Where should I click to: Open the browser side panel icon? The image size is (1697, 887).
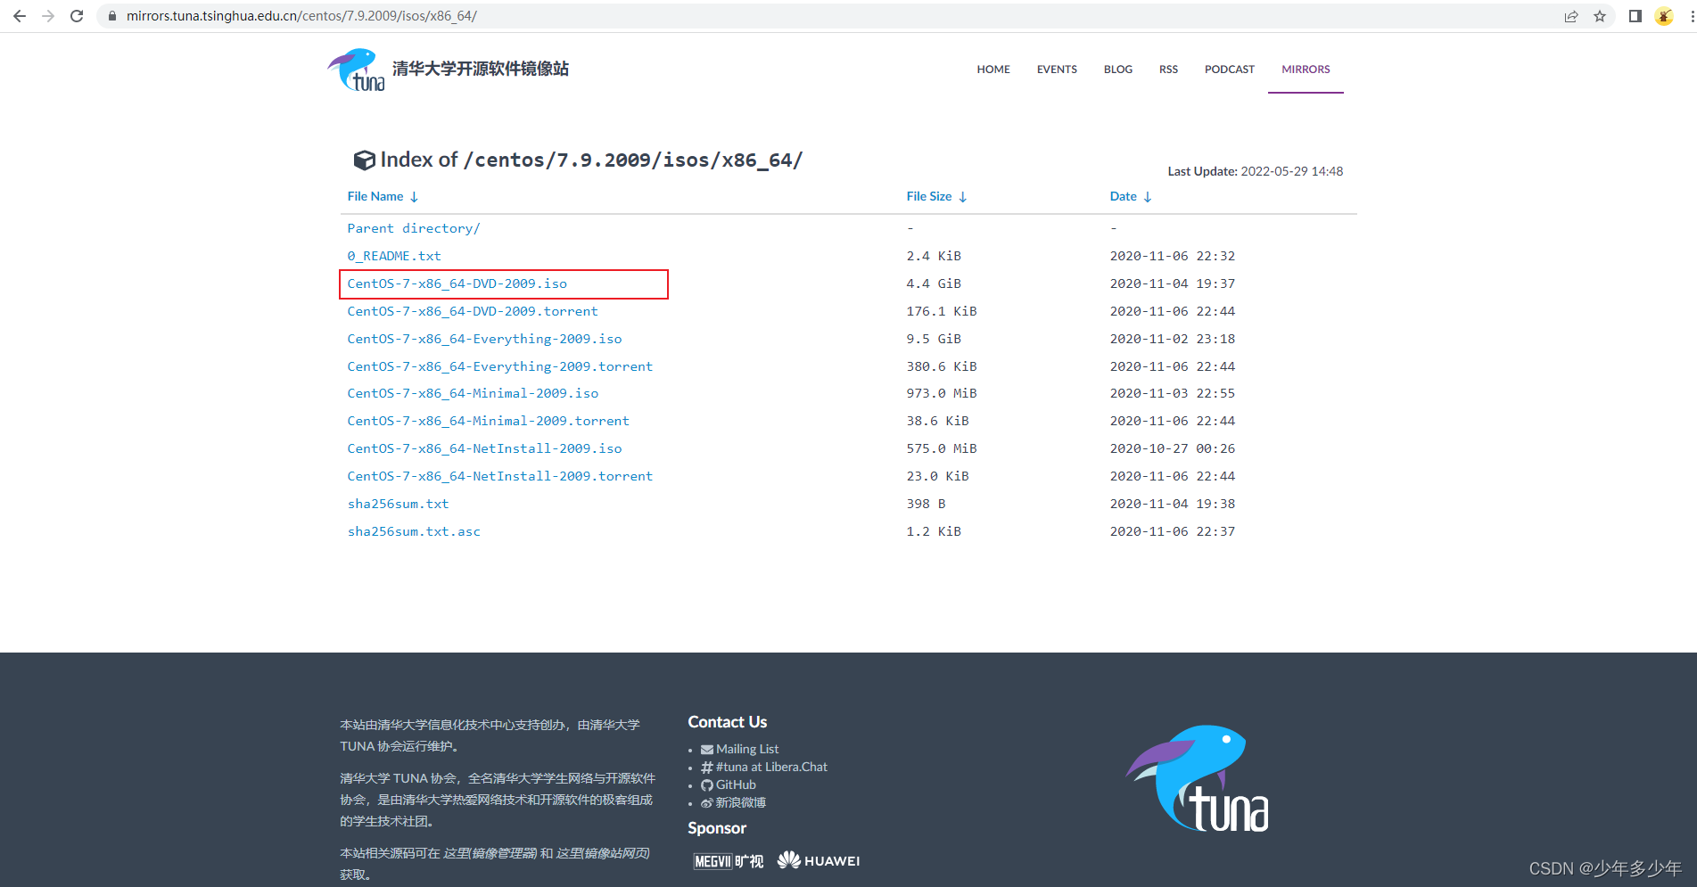tap(1635, 16)
